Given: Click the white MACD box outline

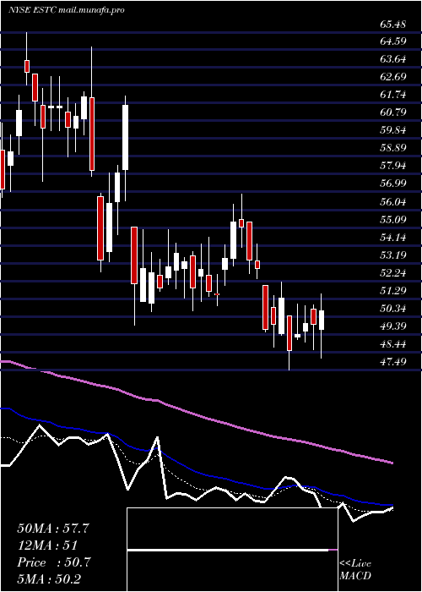Looking at the screenshot, I should click(x=232, y=550).
